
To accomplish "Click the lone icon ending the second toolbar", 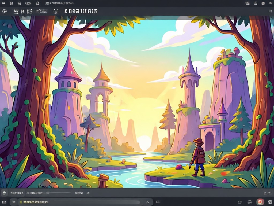I will tap(270, 11).
